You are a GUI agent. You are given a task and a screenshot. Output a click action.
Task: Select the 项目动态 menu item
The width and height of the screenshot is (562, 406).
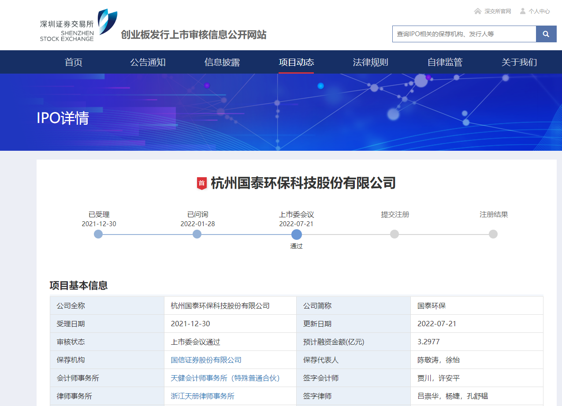[296, 62]
